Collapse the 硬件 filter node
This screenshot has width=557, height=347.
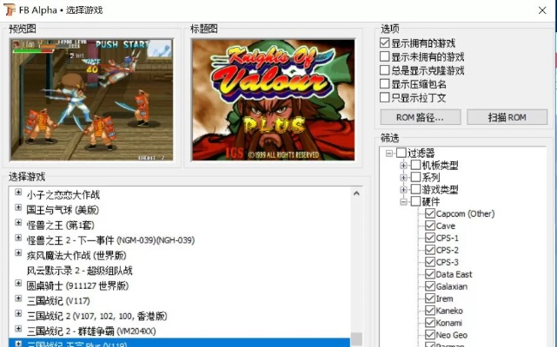click(403, 201)
